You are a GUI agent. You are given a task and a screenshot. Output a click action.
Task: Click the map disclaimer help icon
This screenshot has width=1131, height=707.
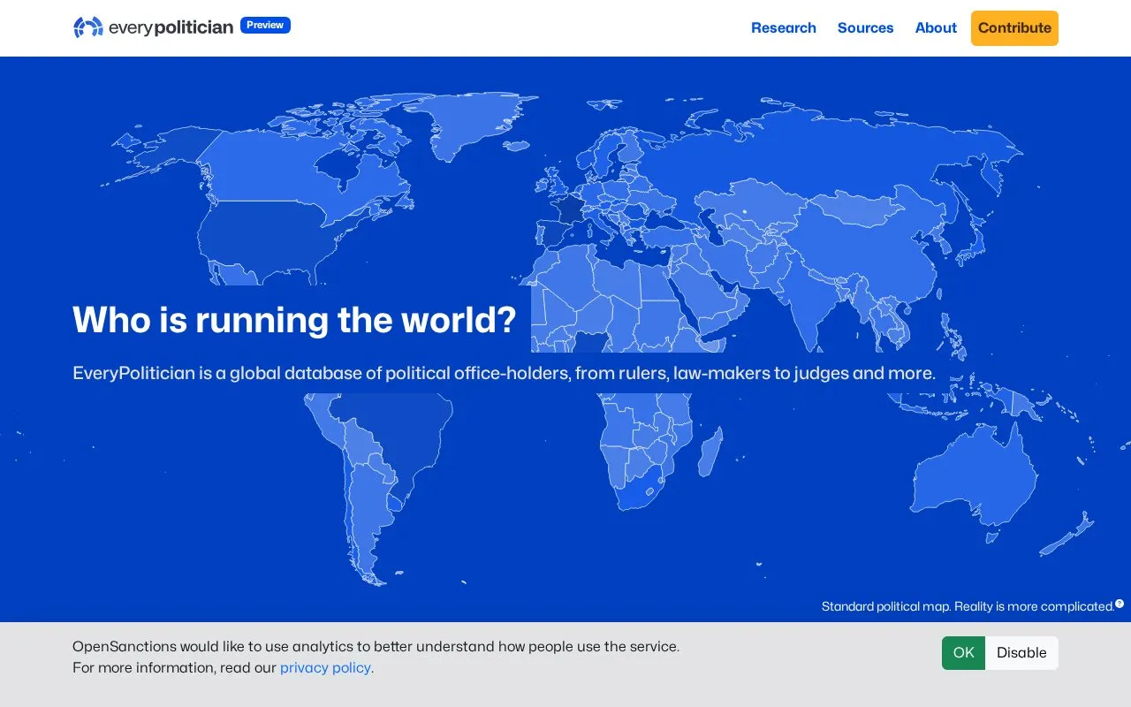coord(1120,604)
